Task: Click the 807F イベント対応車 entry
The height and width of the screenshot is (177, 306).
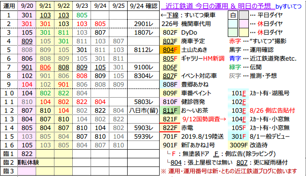Action: 189,76
